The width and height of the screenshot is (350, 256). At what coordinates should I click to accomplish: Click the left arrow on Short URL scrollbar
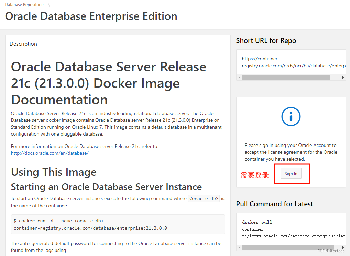click(239, 78)
